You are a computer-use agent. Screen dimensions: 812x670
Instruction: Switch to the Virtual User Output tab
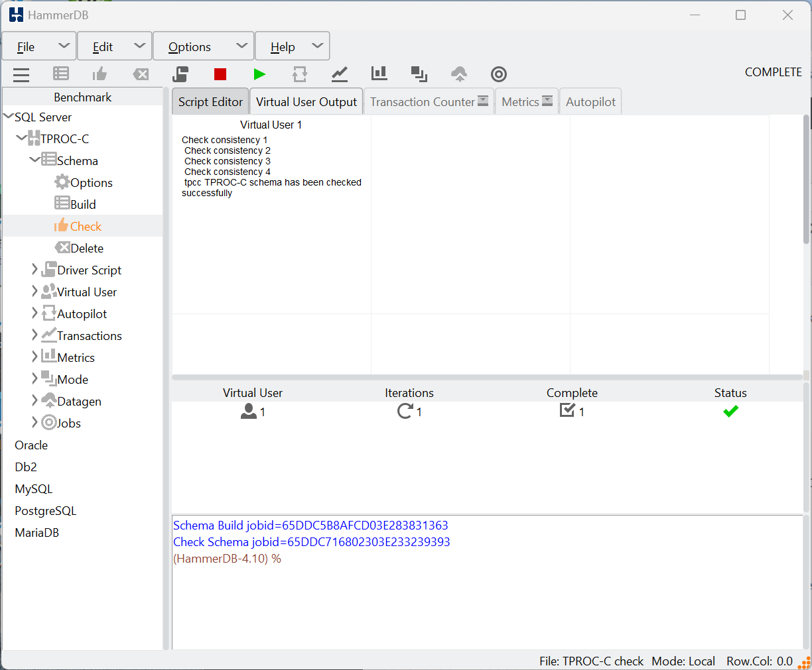(306, 101)
